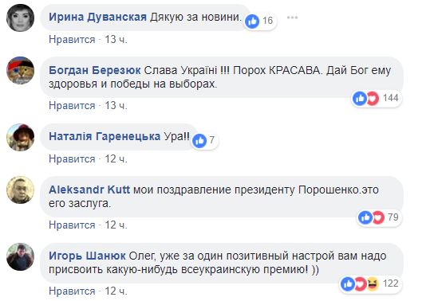434x301 pixels.
Task: Open Богдан Березюк's profile picture
Action: pos(20,70)
